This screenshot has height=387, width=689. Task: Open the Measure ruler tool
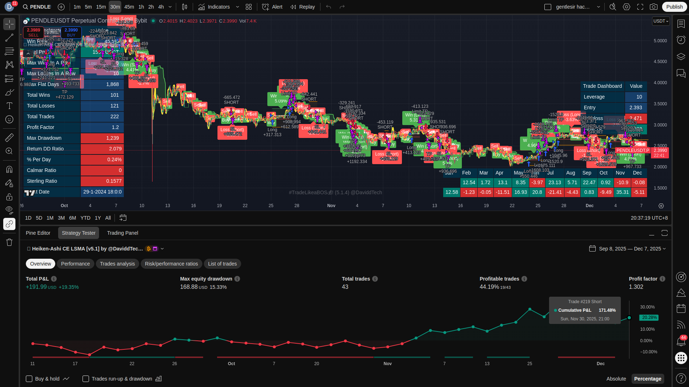pyautogui.click(x=9, y=137)
